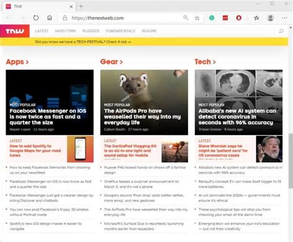
Task: Open 'You can now post Facebook's trippy 3D photos' link
Action: 49,212
